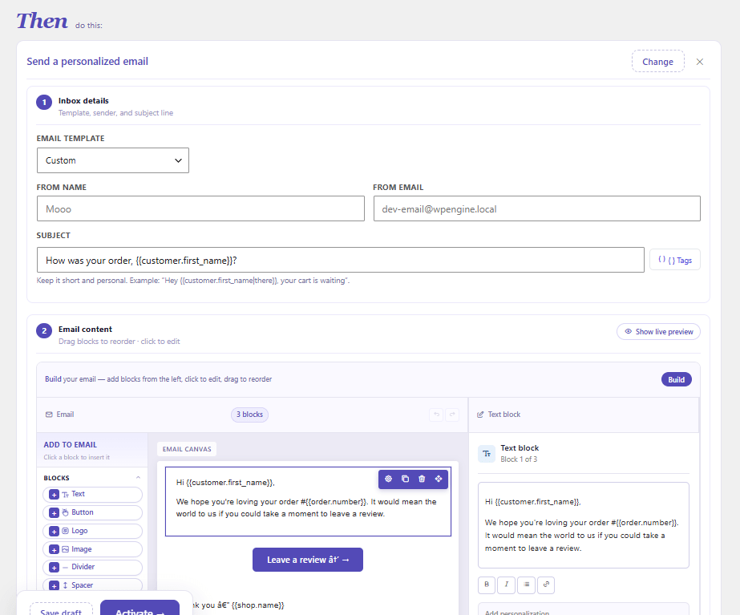Delete the selected text block via trash icon
The height and width of the screenshot is (615, 740).
422,479
